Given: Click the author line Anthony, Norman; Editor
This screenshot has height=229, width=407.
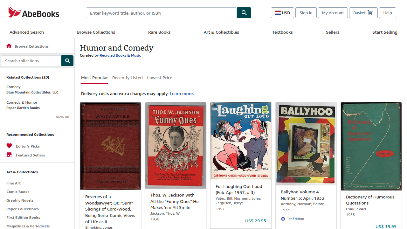Looking at the screenshot, I should coord(302,204).
